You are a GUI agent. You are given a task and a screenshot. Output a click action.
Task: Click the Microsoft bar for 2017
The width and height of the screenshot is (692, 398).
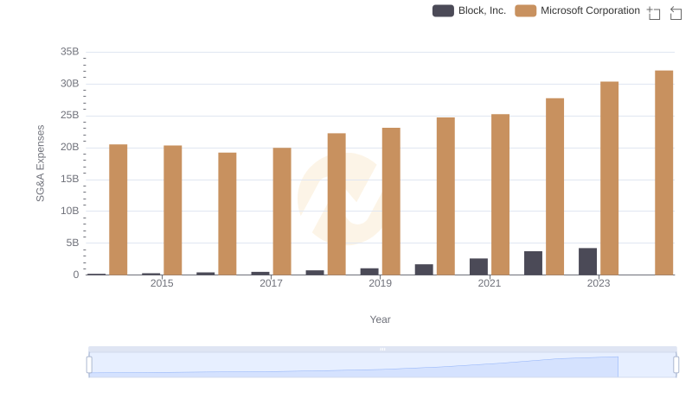(282, 212)
